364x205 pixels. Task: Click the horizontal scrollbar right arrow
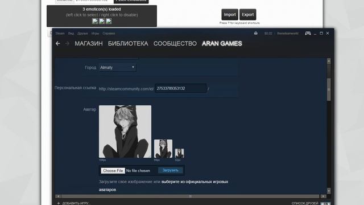click(323, 196)
